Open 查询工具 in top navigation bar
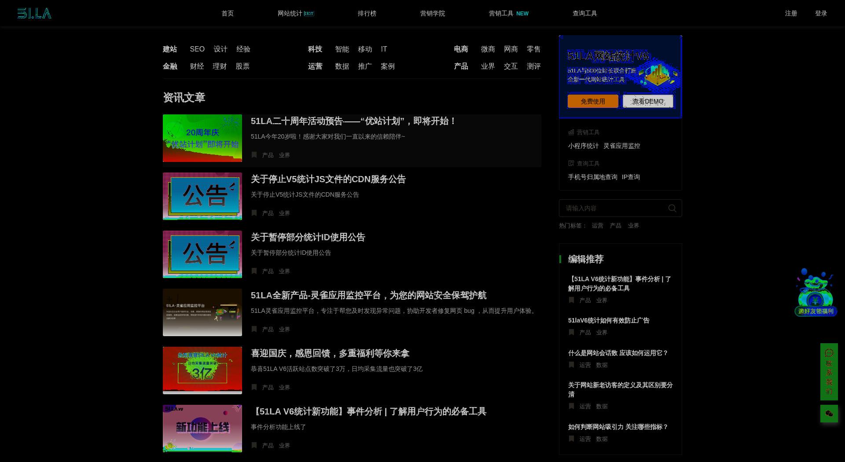Screen dimensions: 845x462 click(x=585, y=13)
